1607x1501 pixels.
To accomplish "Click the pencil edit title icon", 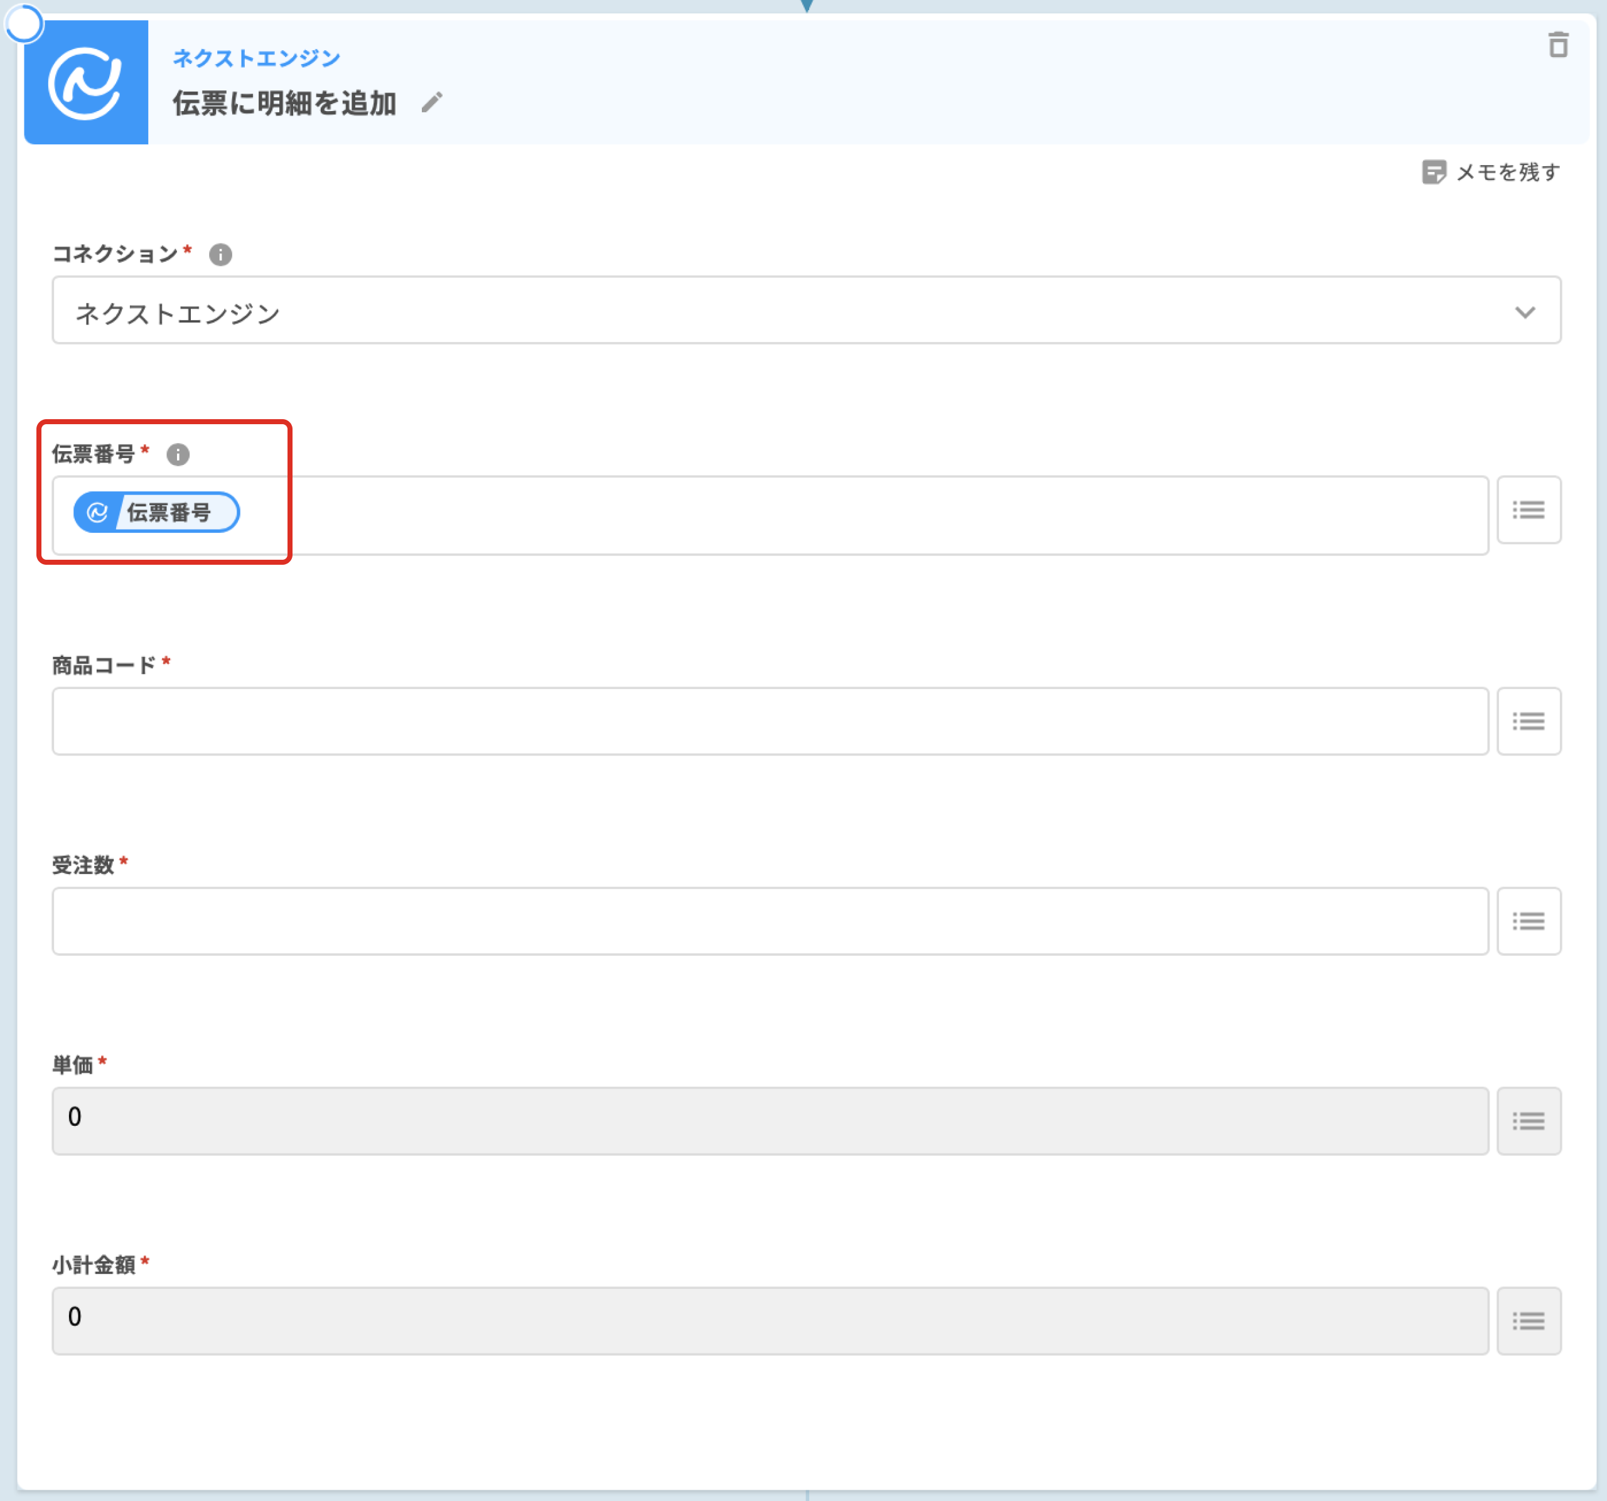I will (433, 103).
